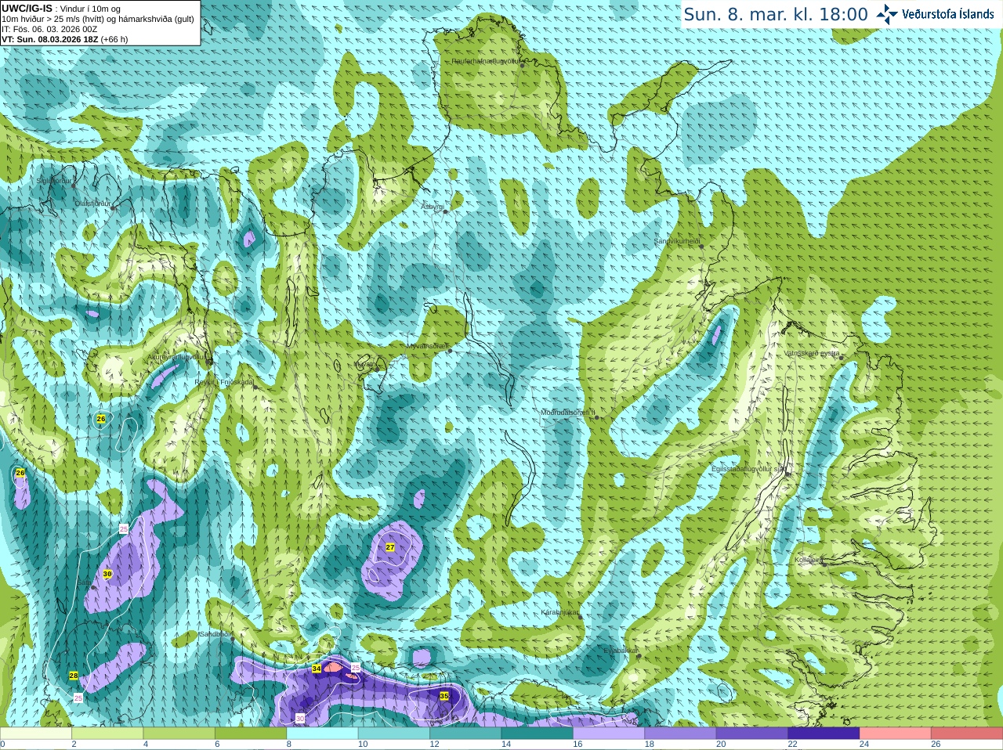Pick the 8–10 m/s legend color swatch
Image resolution: width=1003 pixels, height=750 pixels.
point(323,734)
